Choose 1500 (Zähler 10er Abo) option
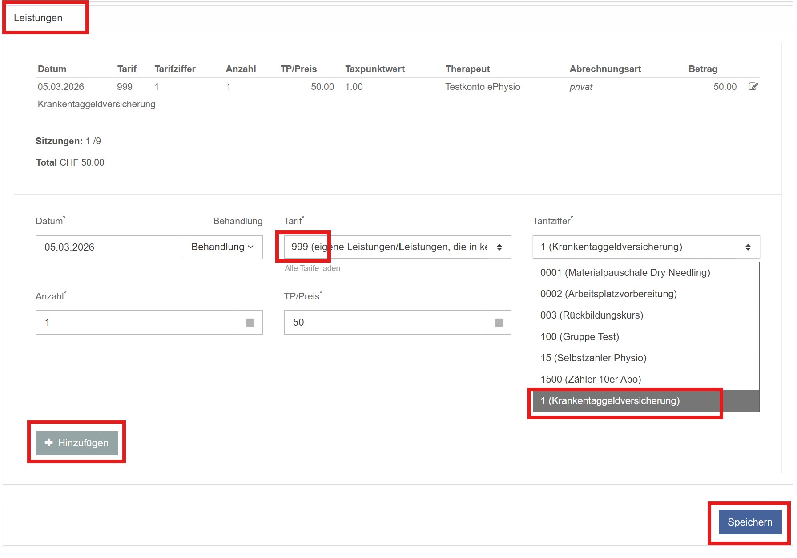This screenshot has height=558, width=797. tap(590, 380)
